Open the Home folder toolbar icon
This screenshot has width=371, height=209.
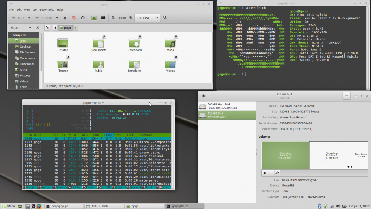[94, 18]
